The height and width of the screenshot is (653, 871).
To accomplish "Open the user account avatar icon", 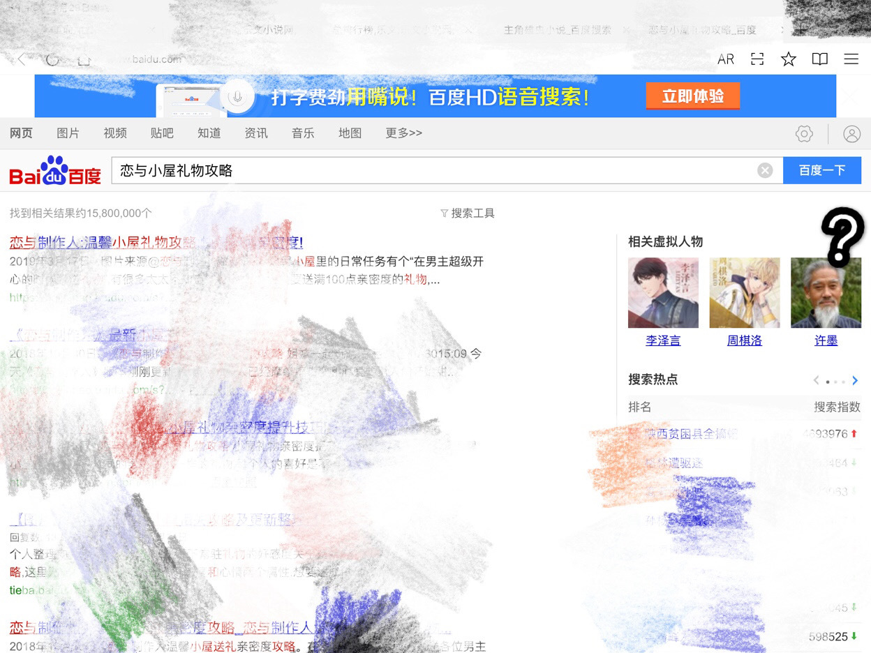I will [x=851, y=134].
